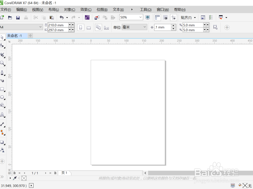Click the page width field 210.0 mm
The image size is (253, 189).
(x=58, y=25)
